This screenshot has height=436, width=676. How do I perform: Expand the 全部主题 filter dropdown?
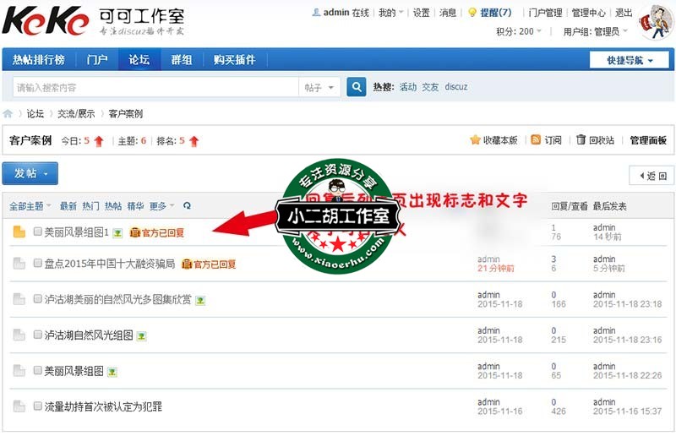click(x=30, y=206)
